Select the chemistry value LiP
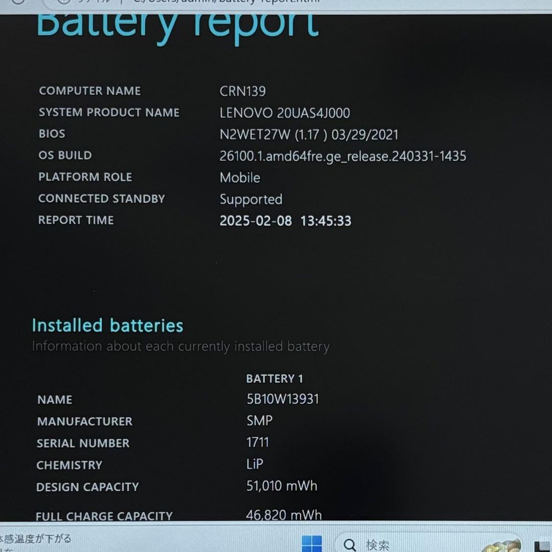552x552 pixels. 255,464
